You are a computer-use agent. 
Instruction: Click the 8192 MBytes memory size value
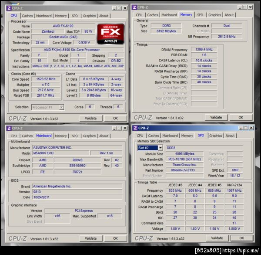click(x=166, y=31)
